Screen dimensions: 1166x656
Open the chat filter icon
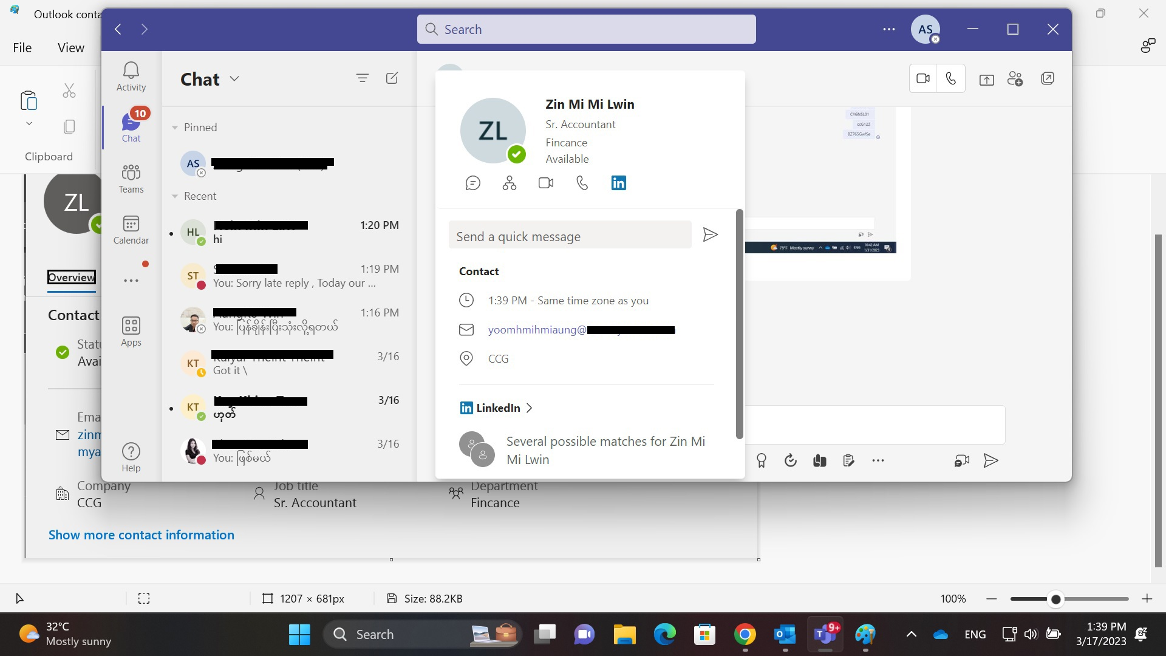[363, 78]
